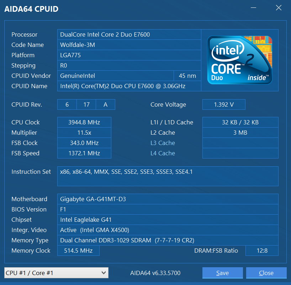The height and width of the screenshot is (285, 291).
Task: Click CPUID Rev. value A
Action: coord(105,104)
